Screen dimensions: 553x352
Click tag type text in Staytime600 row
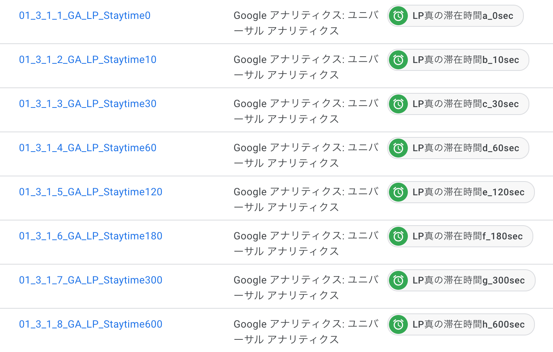click(x=306, y=332)
